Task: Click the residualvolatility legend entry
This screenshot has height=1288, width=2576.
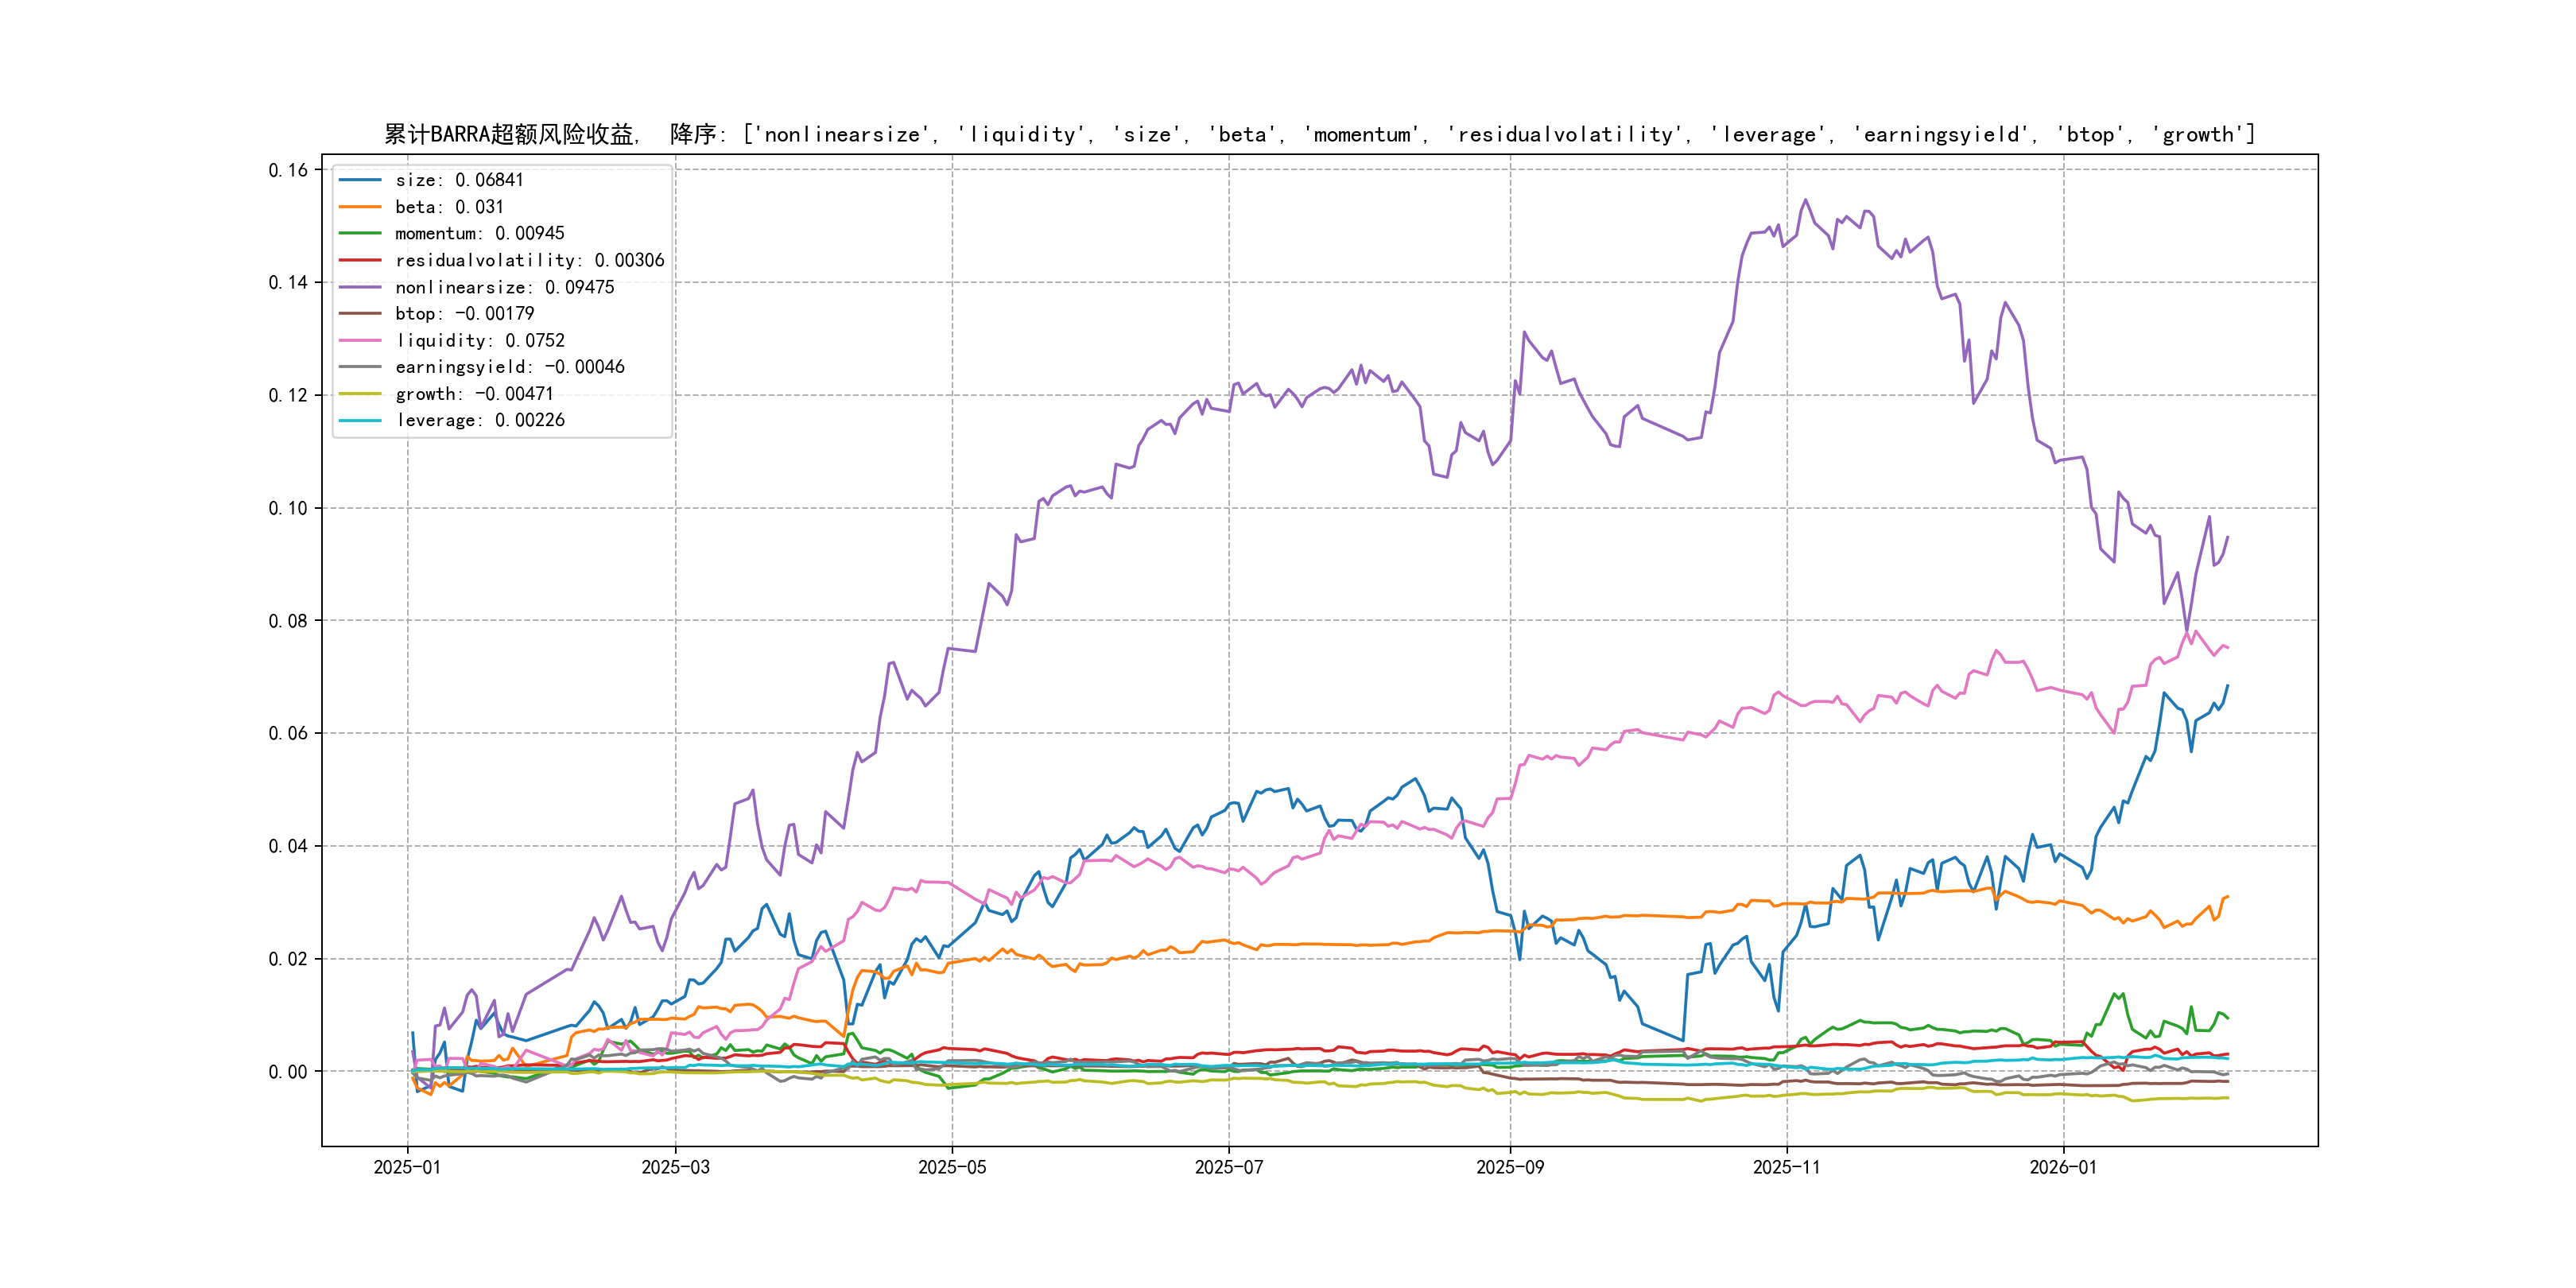Action: [x=529, y=260]
